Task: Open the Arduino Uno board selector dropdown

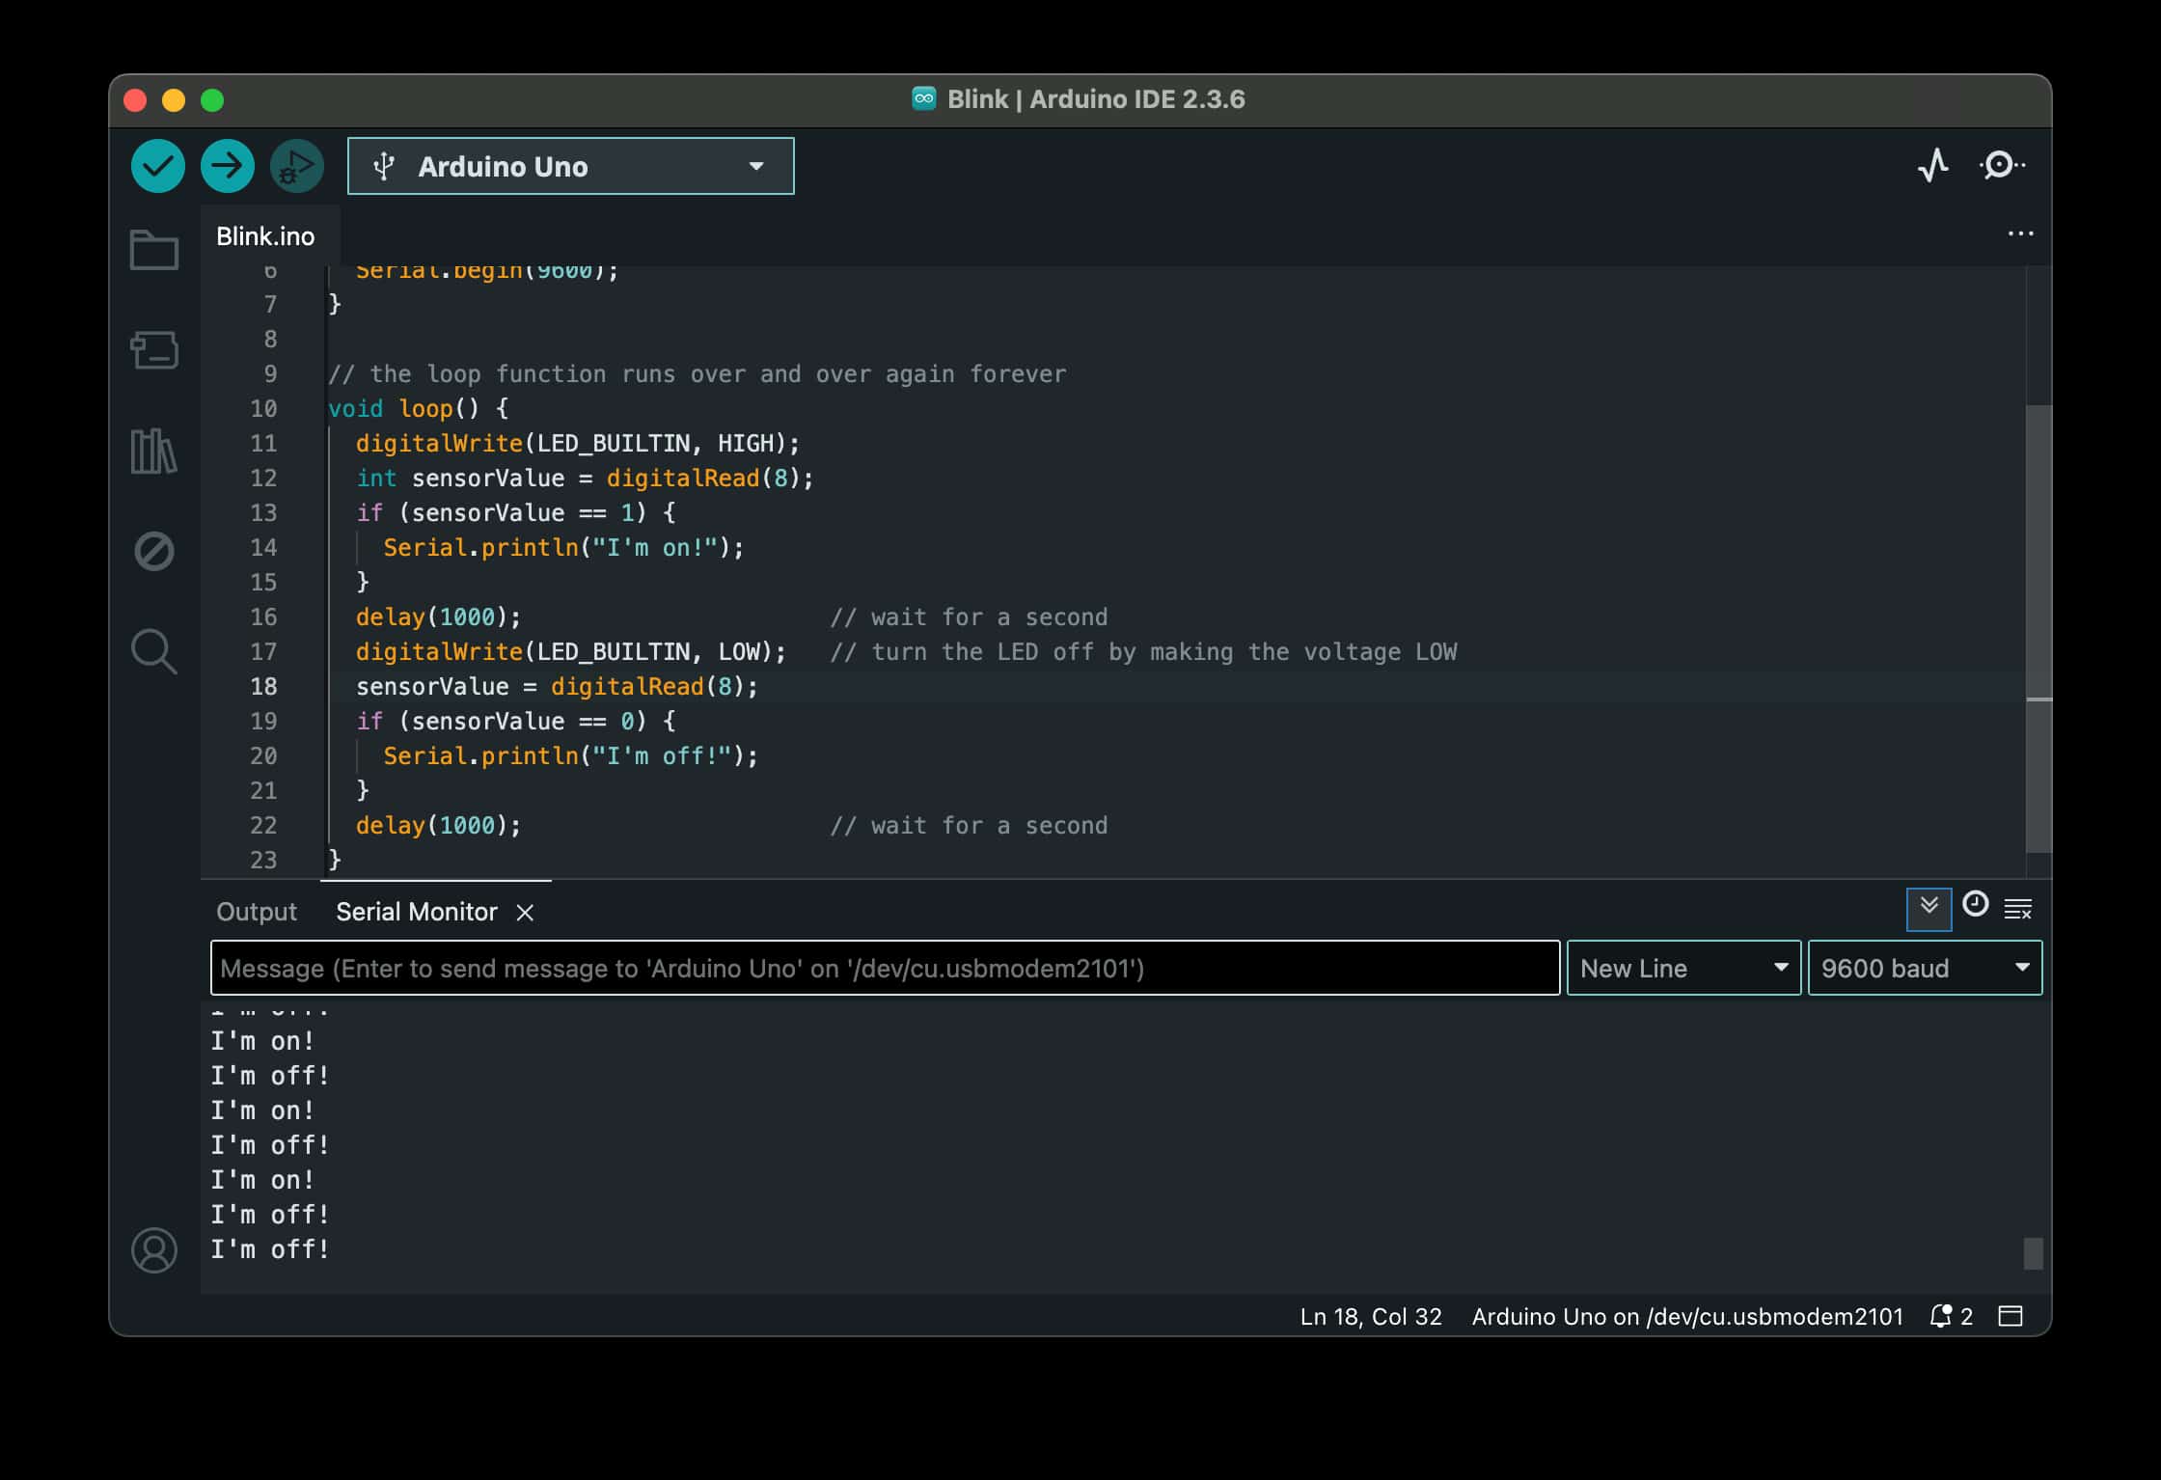Action: pyautogui.click(x=570, y=166)
